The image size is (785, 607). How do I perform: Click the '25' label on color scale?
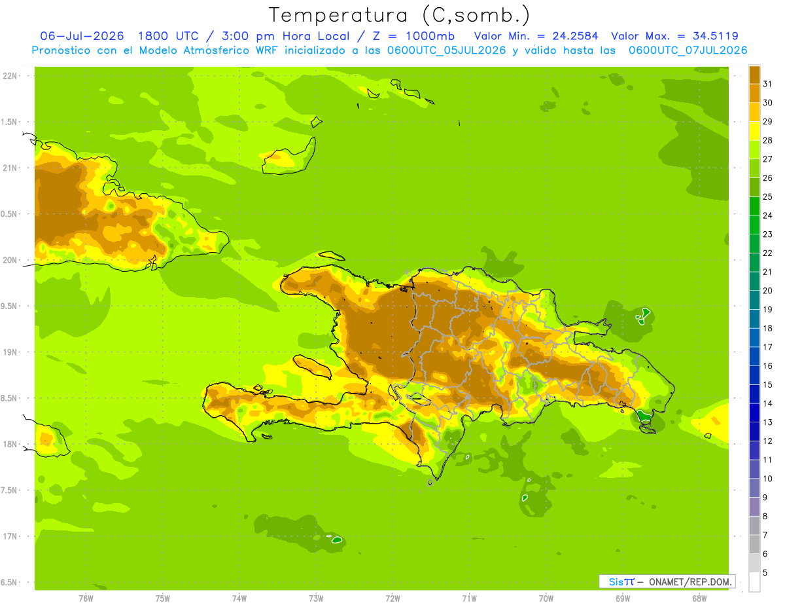[767, 196]
